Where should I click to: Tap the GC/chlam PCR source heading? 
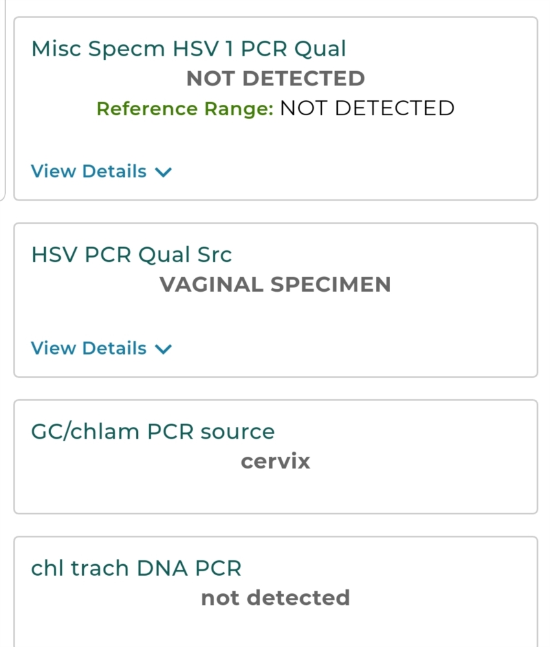[153, 432]
